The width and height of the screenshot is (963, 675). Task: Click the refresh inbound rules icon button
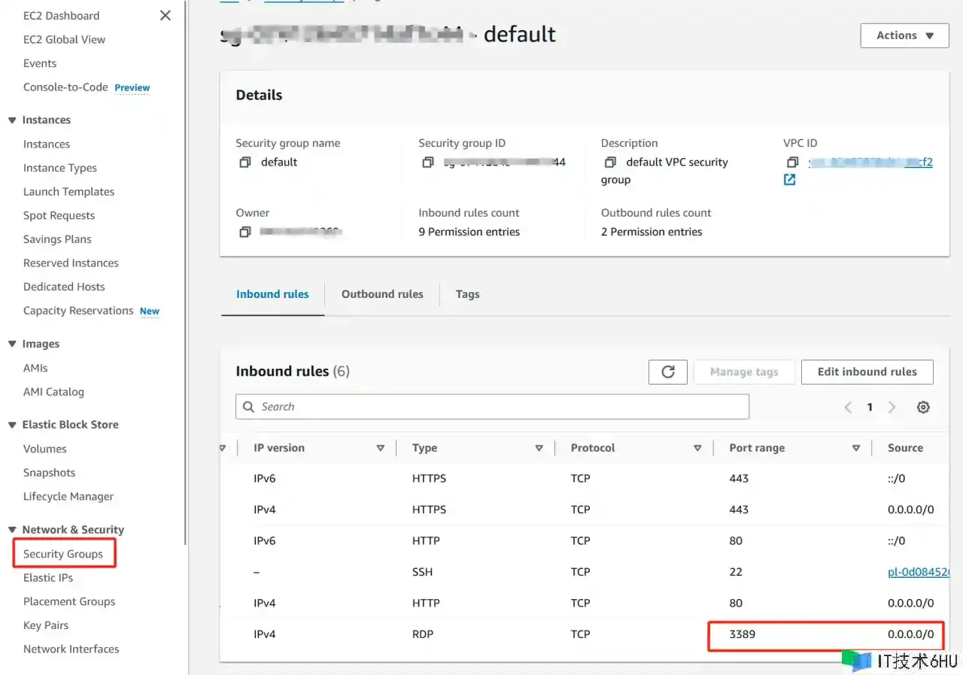click(x=667, y=372)
